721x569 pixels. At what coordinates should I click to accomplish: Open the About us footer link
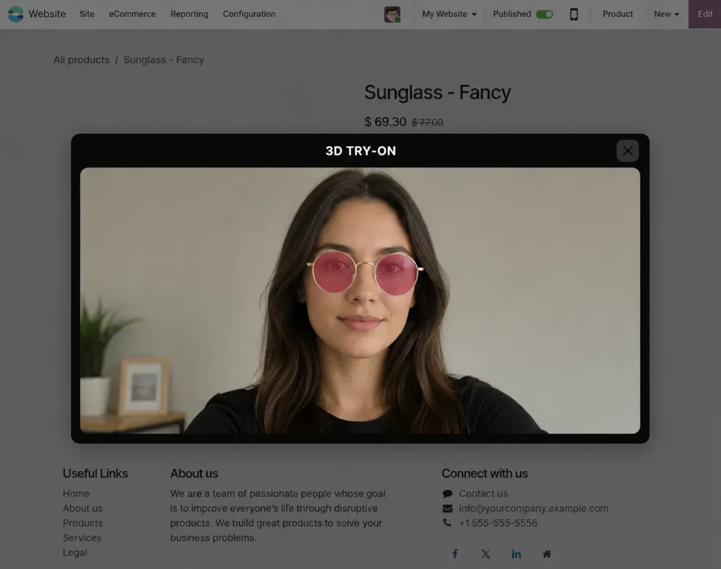83,508
